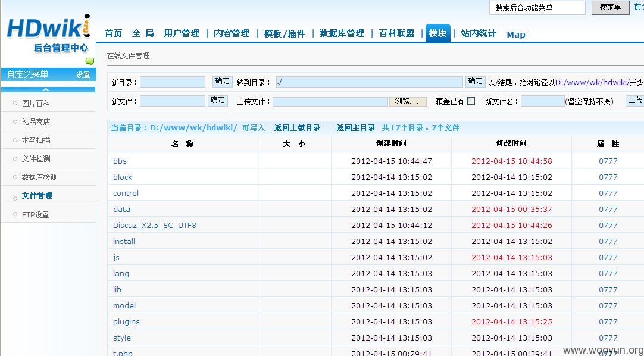Viewport: 644px width, 356px height.
Task: Select FTP设置 in the sidebar
Action: [x=35, y=215]
